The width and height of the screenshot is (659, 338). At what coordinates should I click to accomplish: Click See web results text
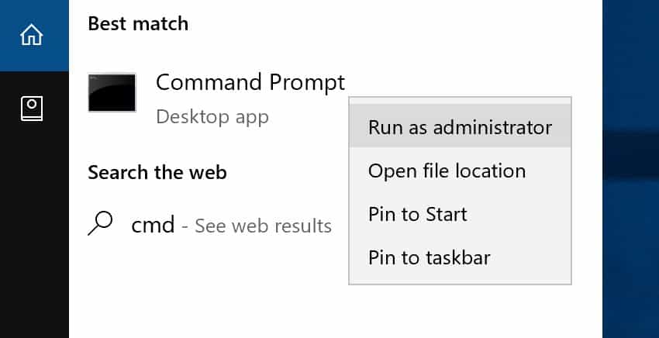tap(263, 226)
